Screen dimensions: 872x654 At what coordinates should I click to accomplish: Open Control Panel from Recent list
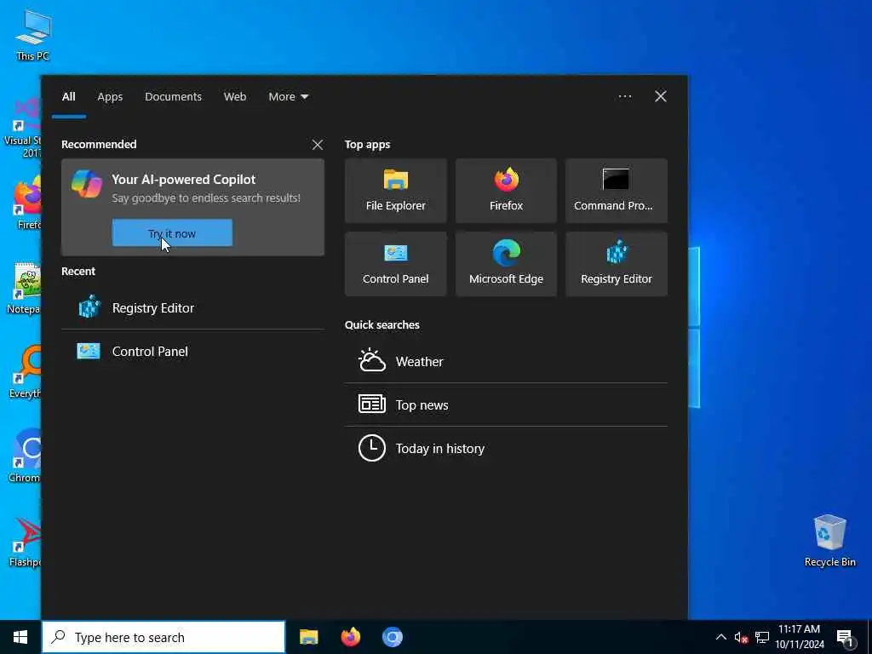[192, 352]
